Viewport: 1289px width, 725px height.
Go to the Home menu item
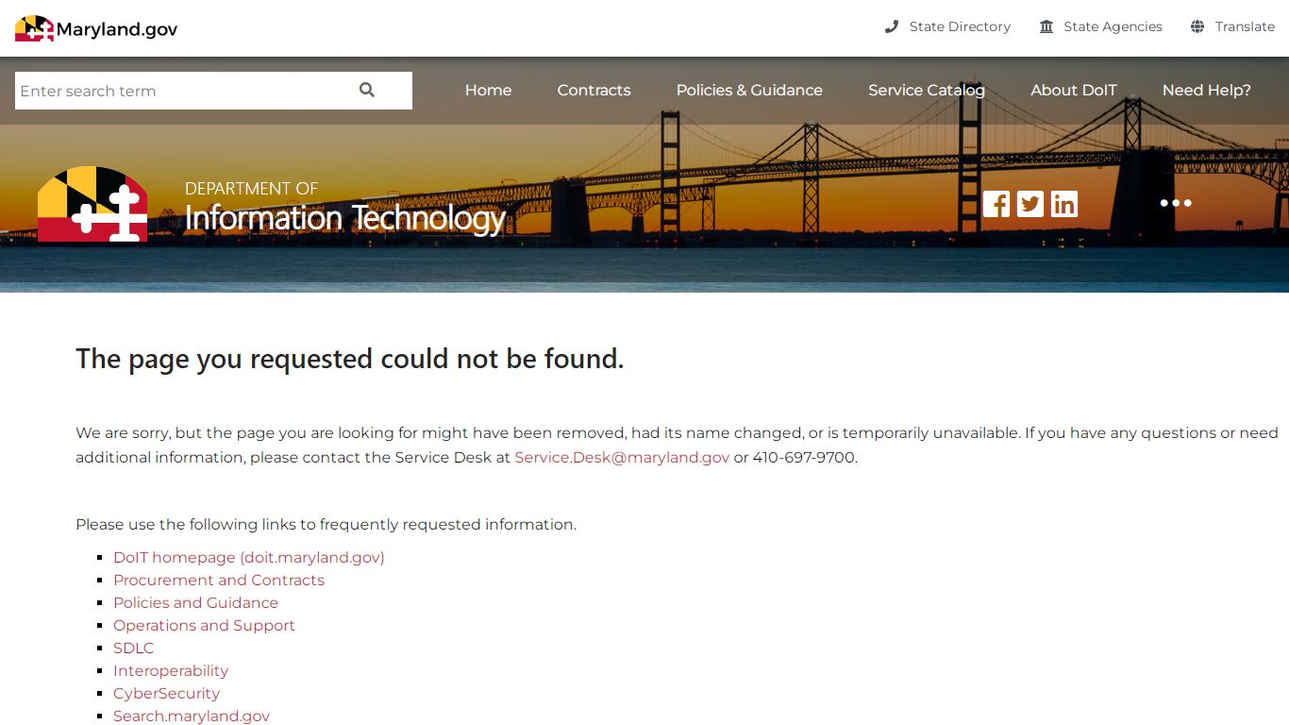pos(488,91)
